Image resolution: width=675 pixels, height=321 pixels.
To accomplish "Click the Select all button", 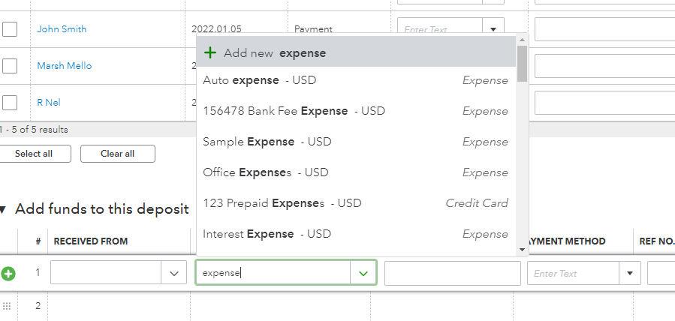I will (34, 154).
